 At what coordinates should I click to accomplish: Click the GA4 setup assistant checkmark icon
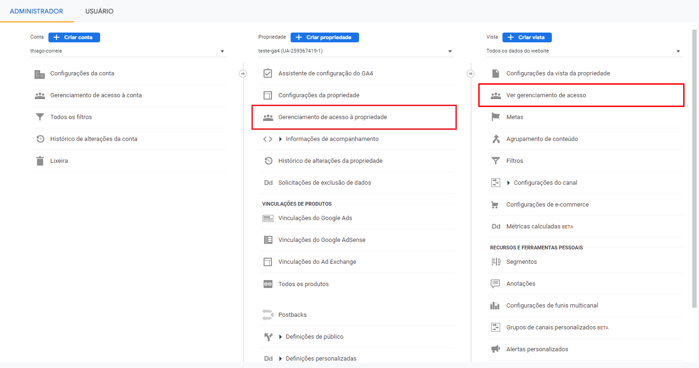[268, 74]
